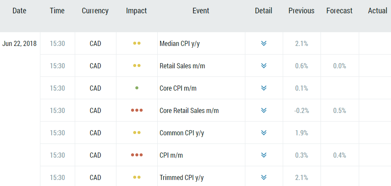Open the Retail Sales m/m event name
The height and width of the screenshot is (186, 391).
coord(181,66)
